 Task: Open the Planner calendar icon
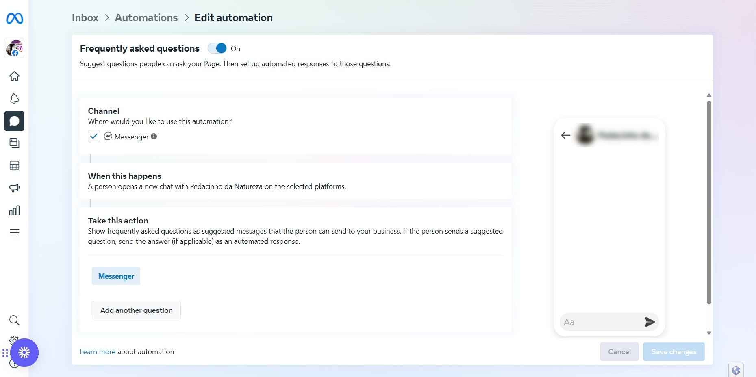(14, 165)
